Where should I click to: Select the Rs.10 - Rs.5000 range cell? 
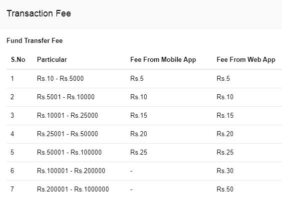point(60,78)
